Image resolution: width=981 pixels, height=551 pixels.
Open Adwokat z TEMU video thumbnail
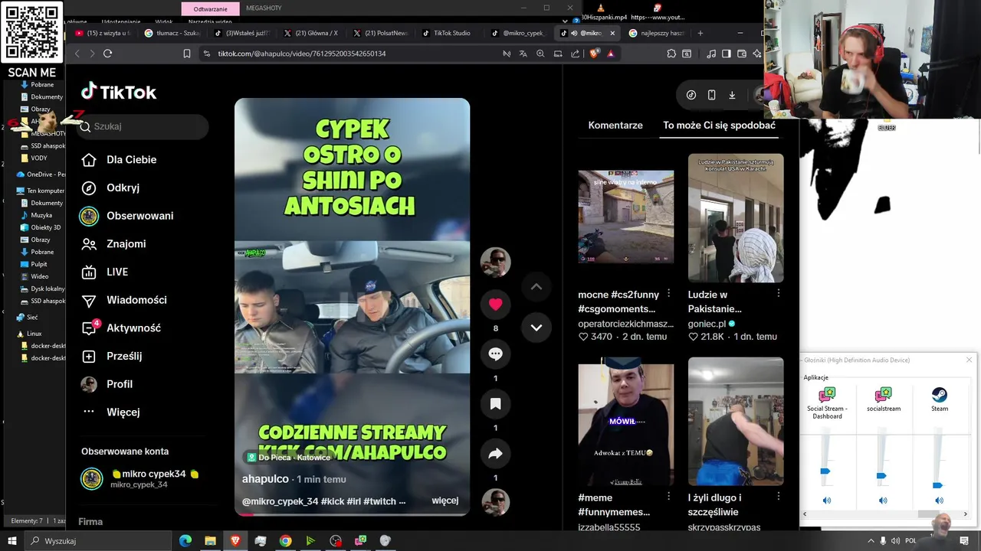click(x=626, y=422)
